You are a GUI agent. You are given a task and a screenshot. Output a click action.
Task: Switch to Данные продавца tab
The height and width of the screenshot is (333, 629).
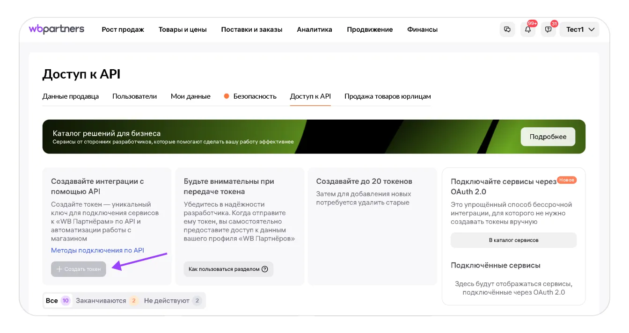[71, 96]
